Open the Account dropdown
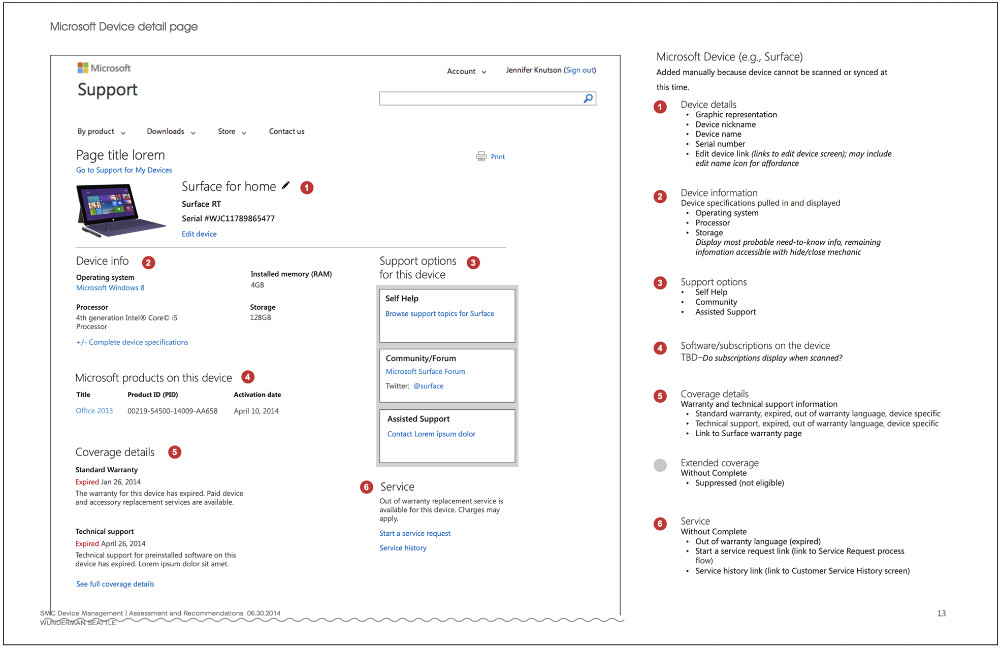This screenshot has height=649, width=1001. click(466, 71)
